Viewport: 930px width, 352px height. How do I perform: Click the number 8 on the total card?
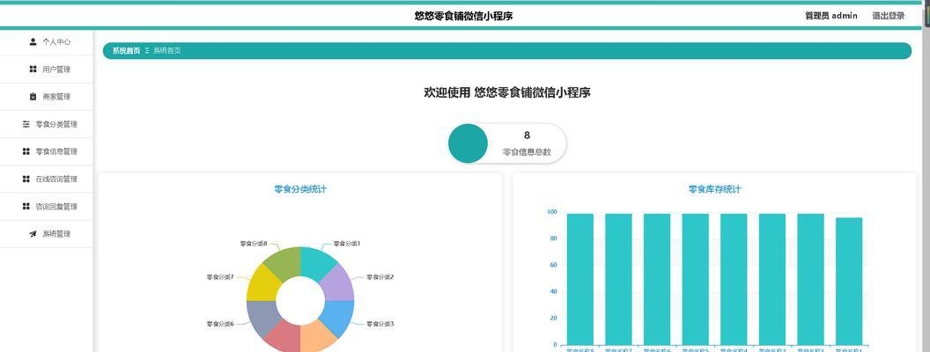(x=527, y=136)
